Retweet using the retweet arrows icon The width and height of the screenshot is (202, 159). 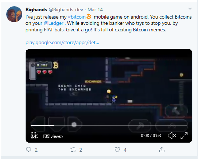coord(73,150)
